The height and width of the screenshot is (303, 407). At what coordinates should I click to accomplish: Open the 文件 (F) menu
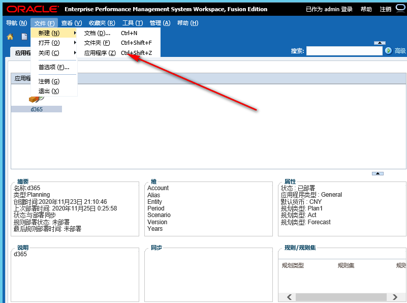(x=44, y=23)
